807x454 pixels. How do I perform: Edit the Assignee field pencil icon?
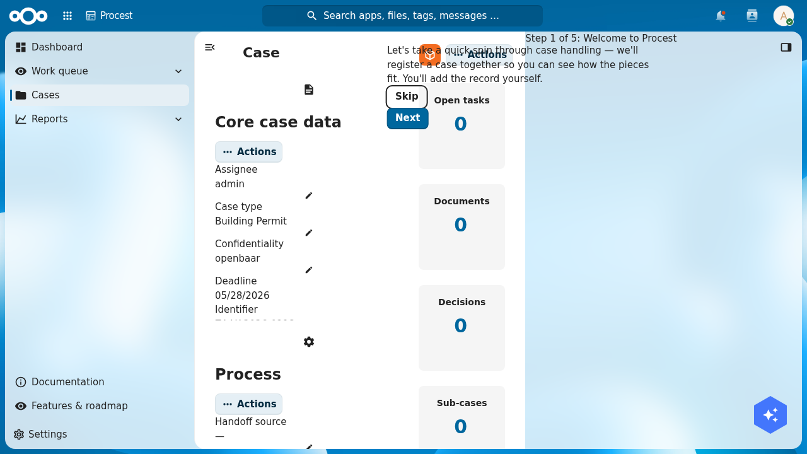[309, 195]
